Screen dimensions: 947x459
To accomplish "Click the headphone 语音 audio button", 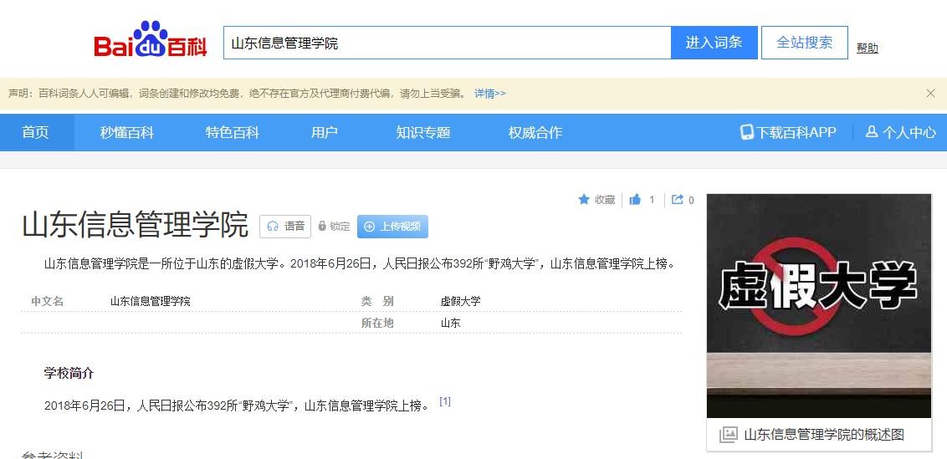I will pos(285,227).
